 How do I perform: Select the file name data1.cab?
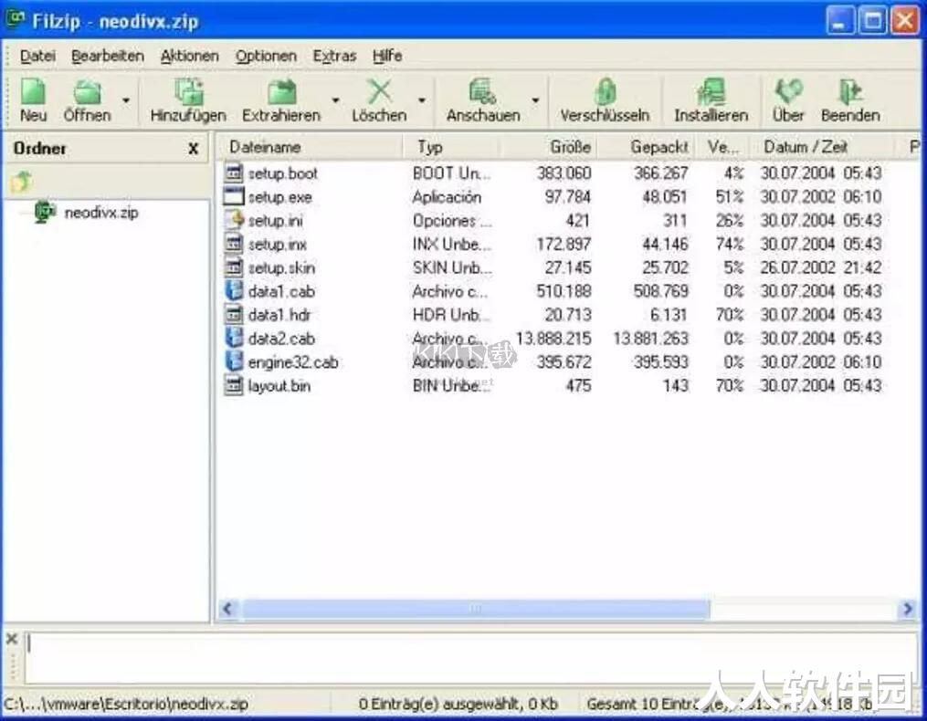pyautogui.click(x=281, y=291)
